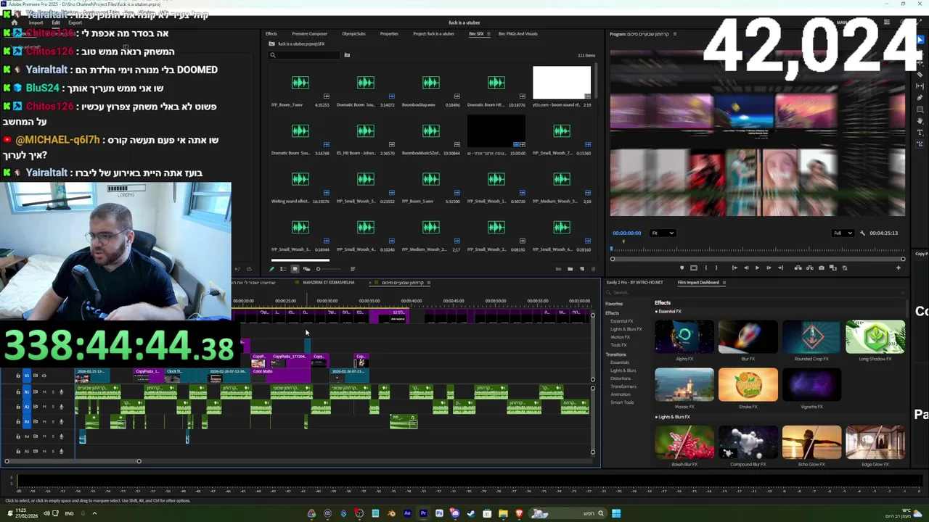Open File Explorer from the taskbar
This screenshot has height=522, width=929.
click(x=503, y=513)
